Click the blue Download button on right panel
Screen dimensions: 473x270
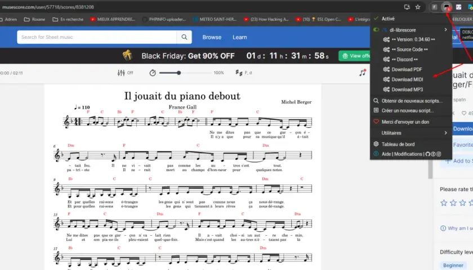point(462,129)
